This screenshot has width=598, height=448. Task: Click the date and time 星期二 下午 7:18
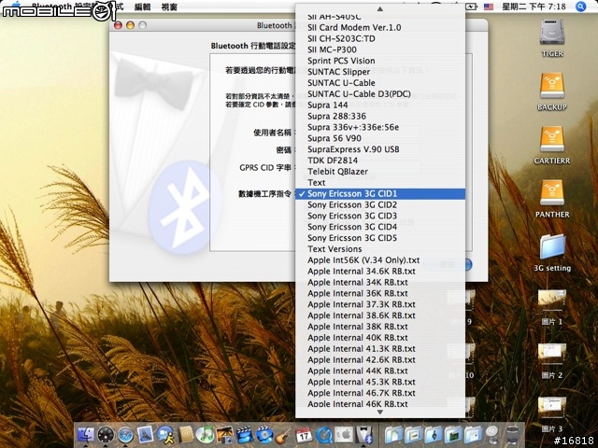coord(534,7)
